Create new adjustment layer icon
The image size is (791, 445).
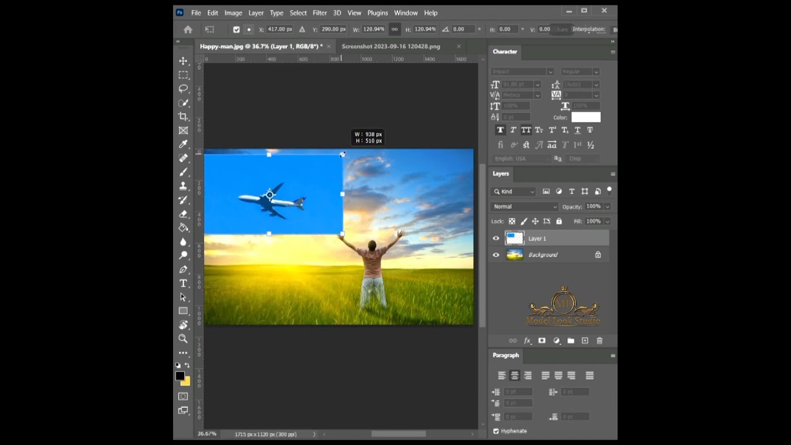pos(556,341)
